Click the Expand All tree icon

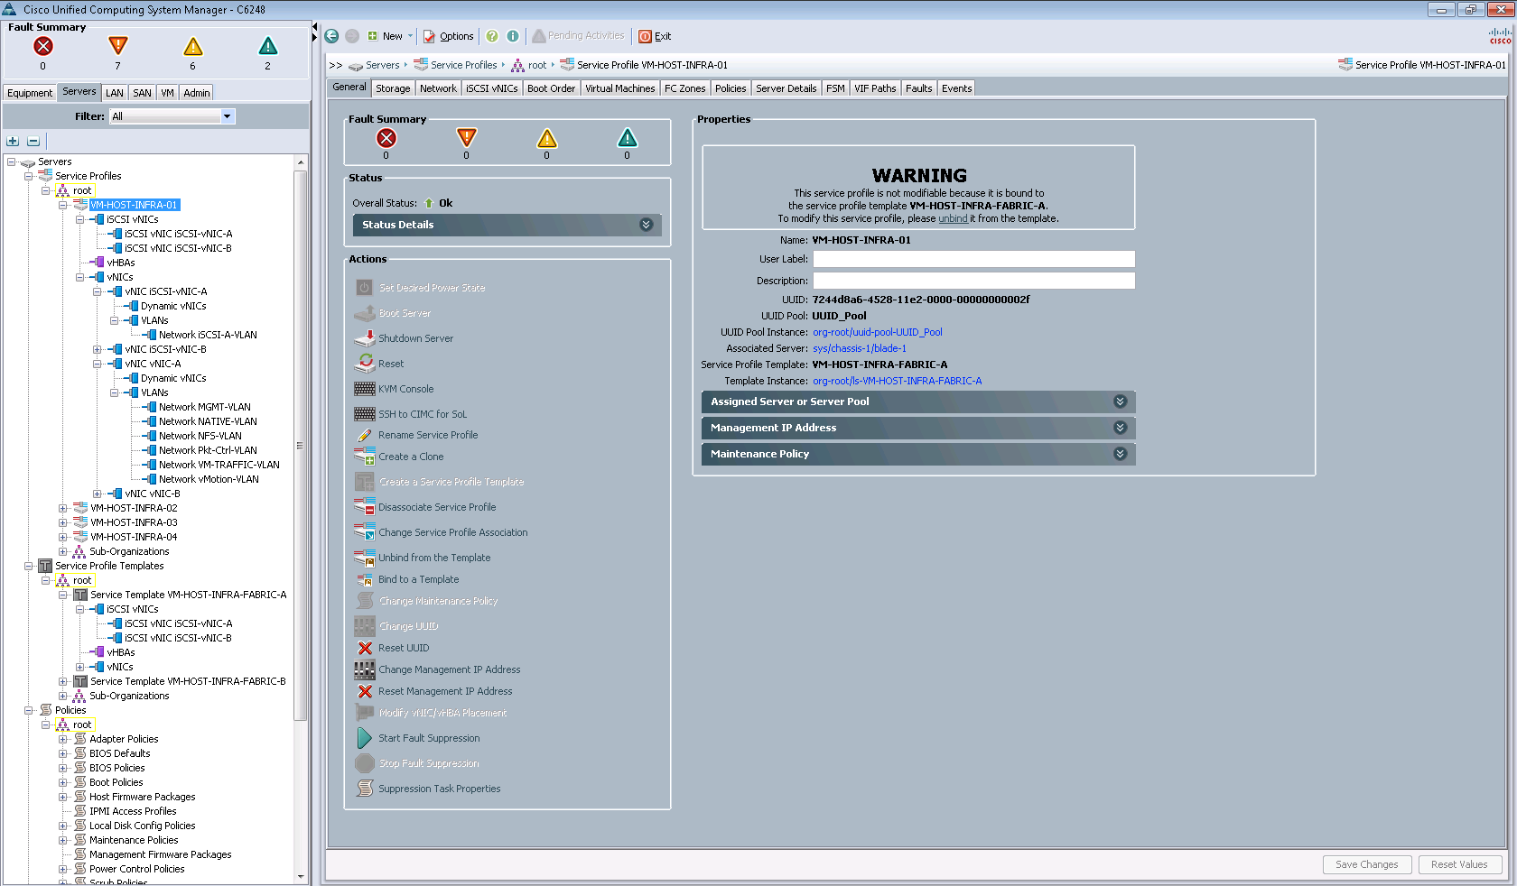(13, 141)
